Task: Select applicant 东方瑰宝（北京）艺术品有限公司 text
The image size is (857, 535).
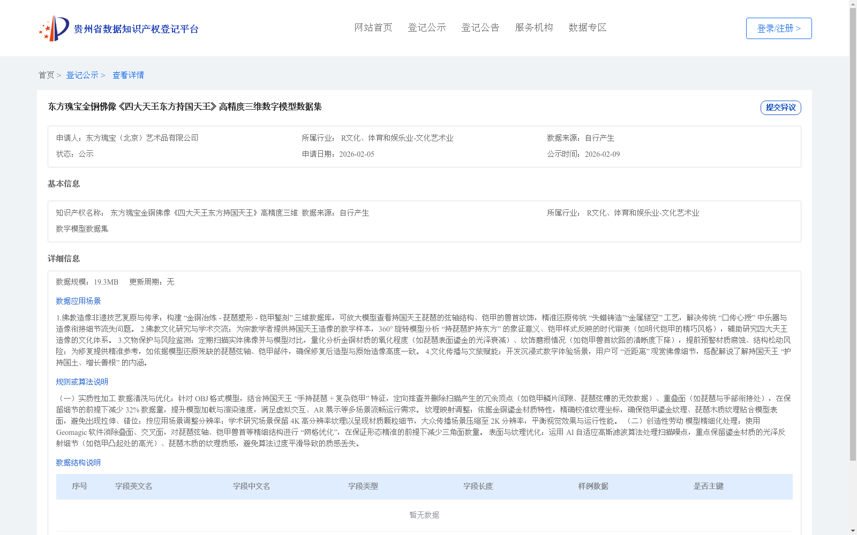Action: pyautogui.click(x=142, y=138)
